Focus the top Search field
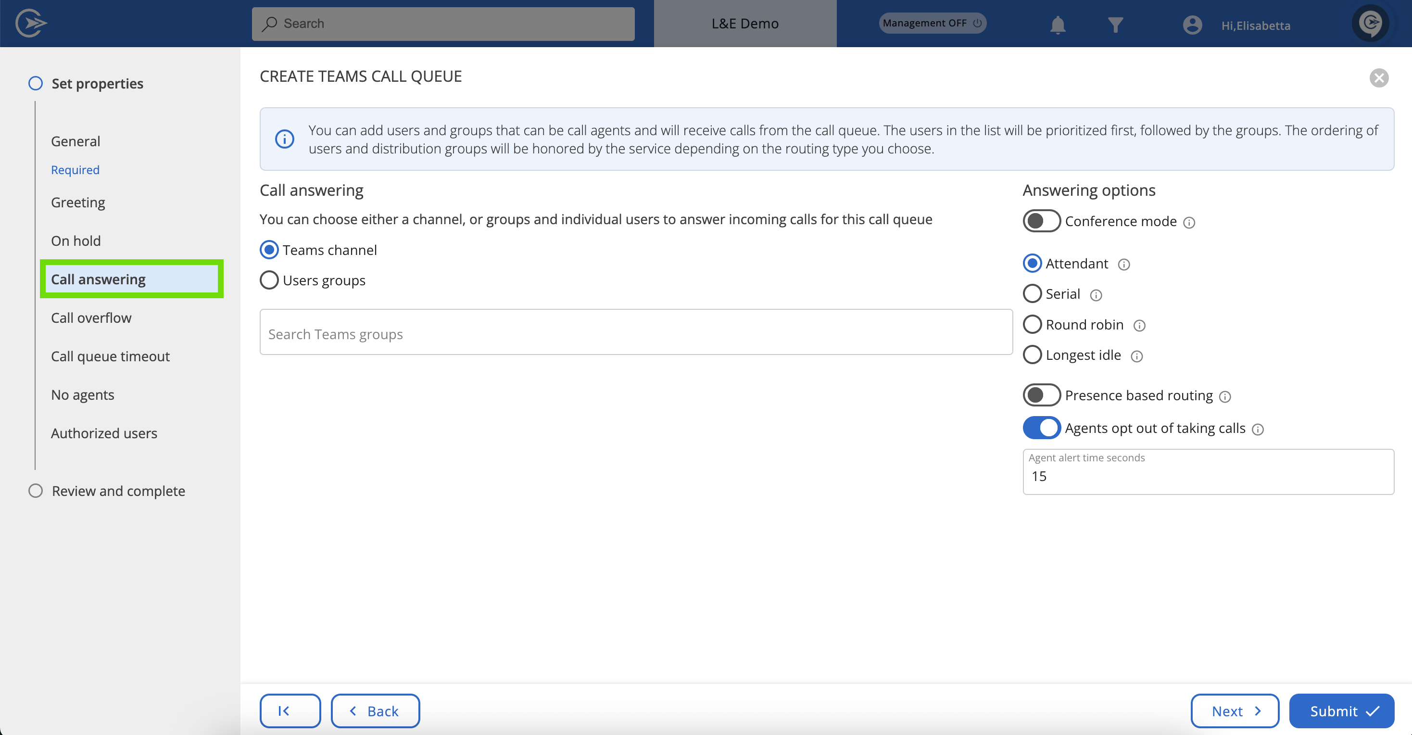Viewport: 1412px width, 735px height. pyautogui.click(x=443, y=24)
